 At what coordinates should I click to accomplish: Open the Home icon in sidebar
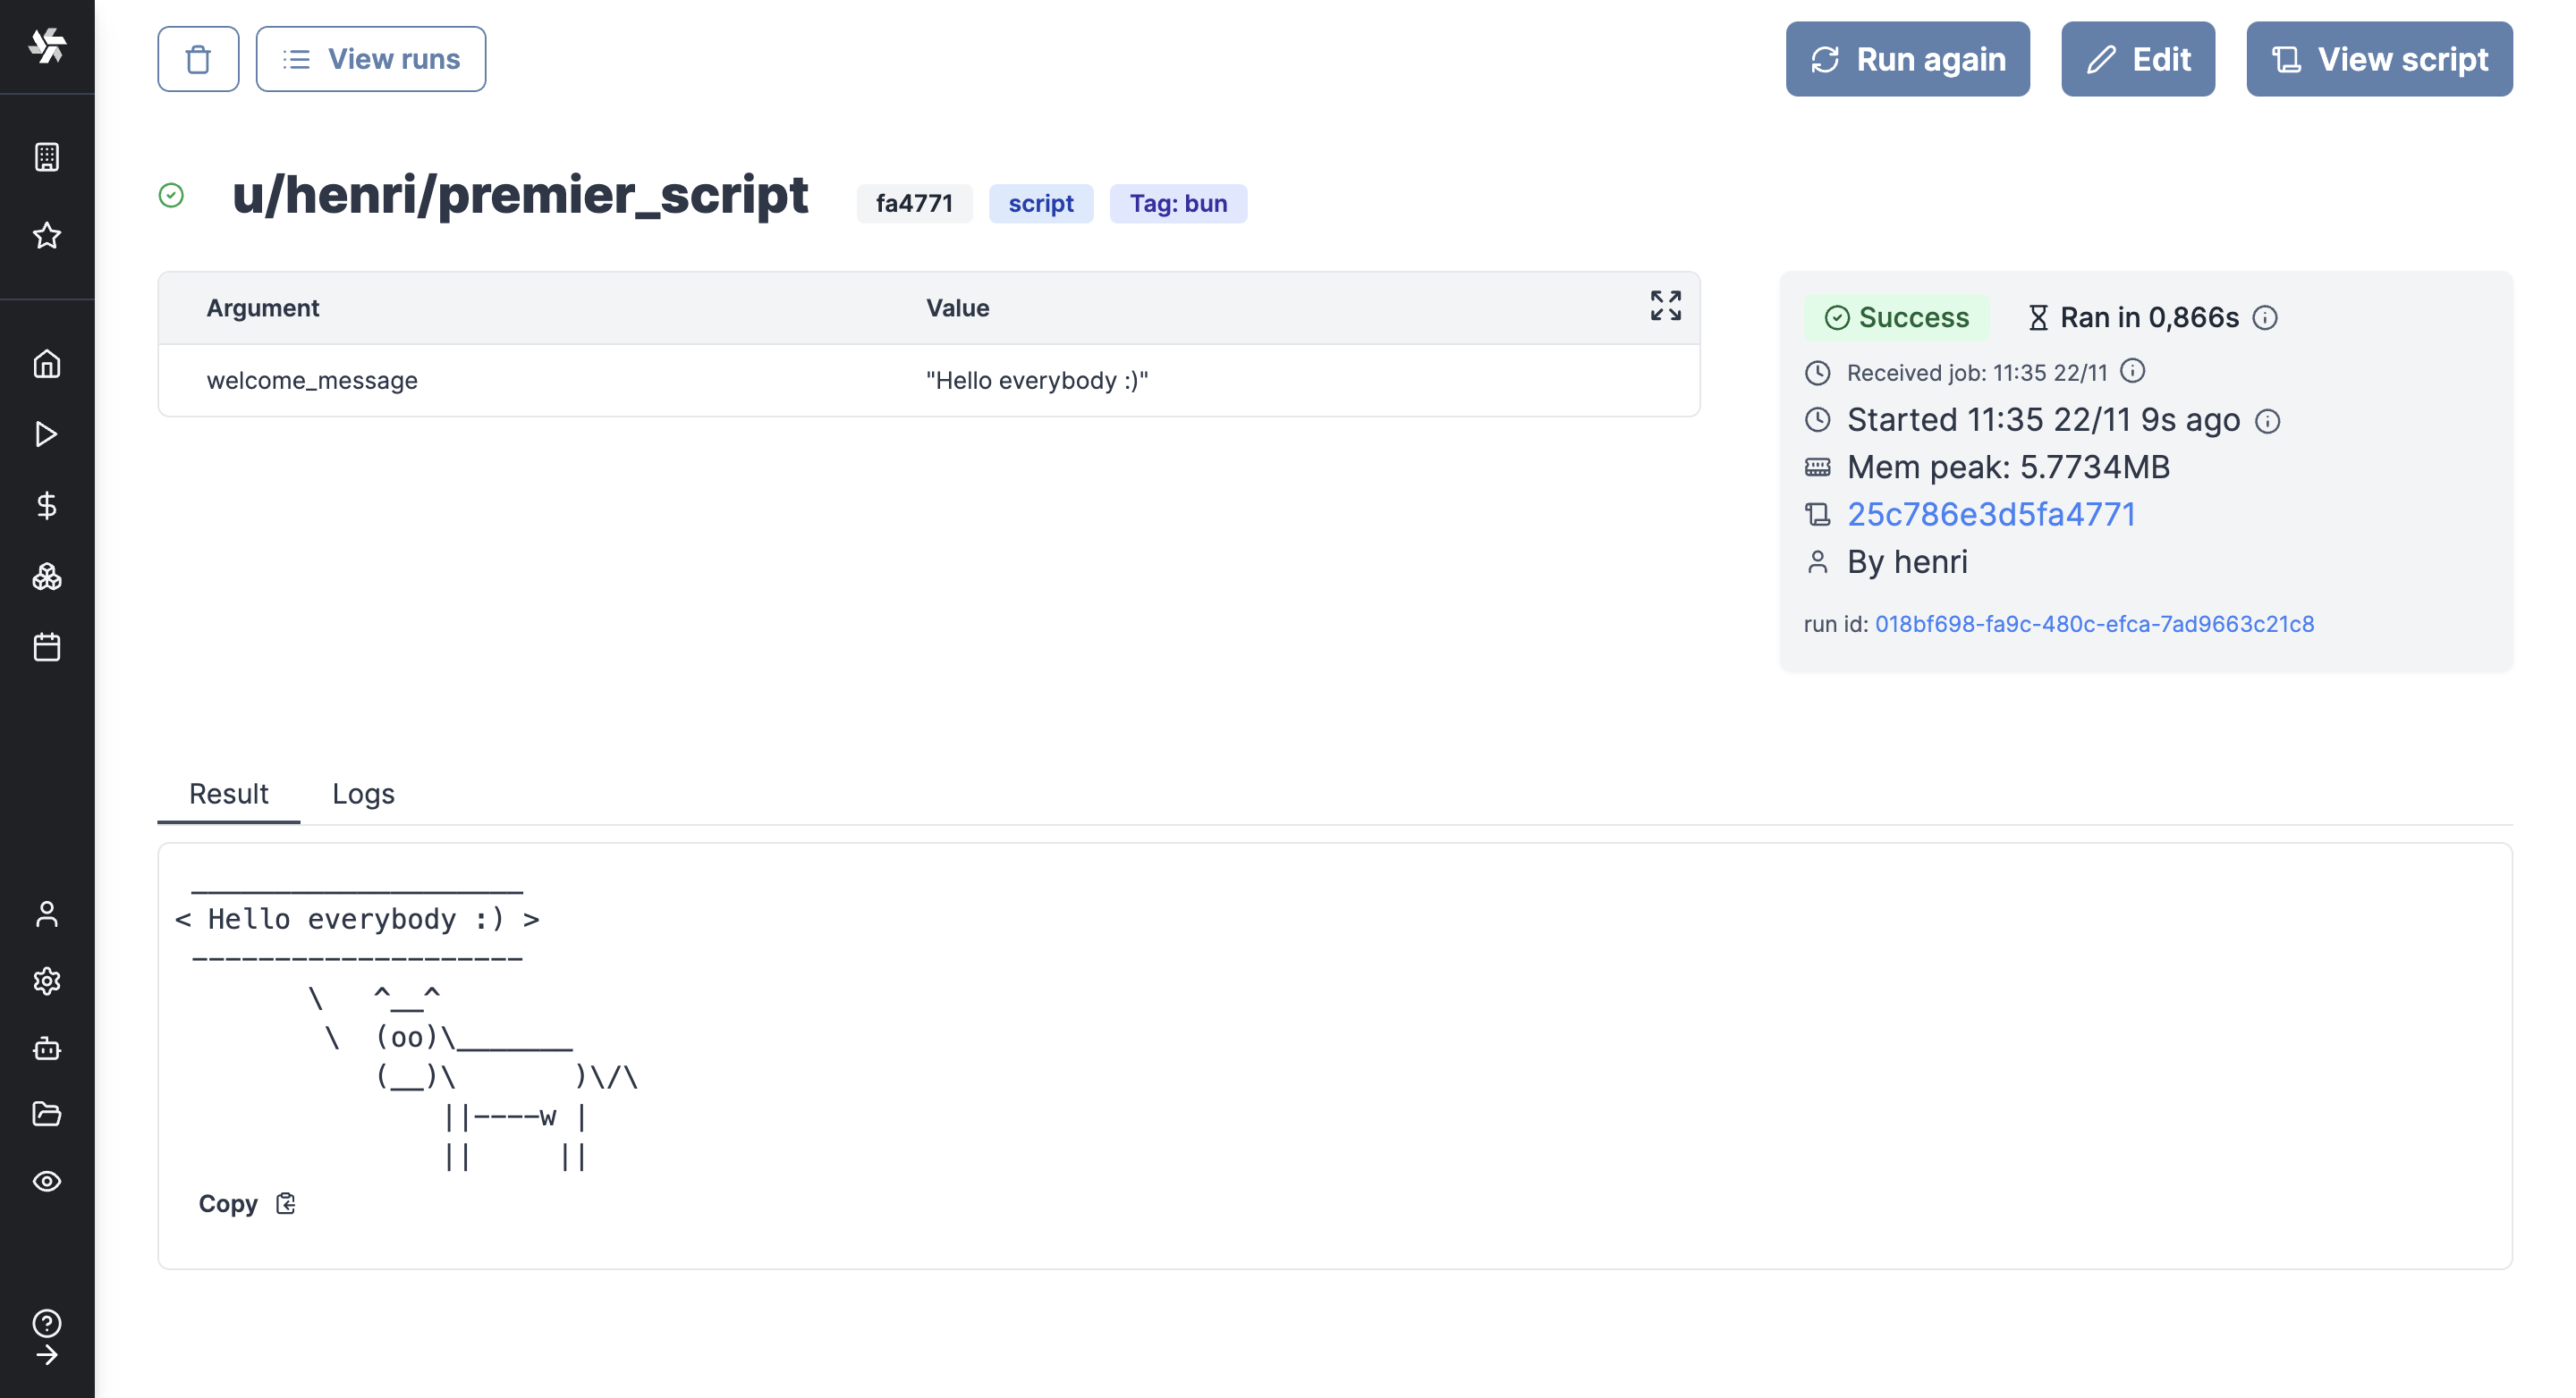click(x=47, y=364)
